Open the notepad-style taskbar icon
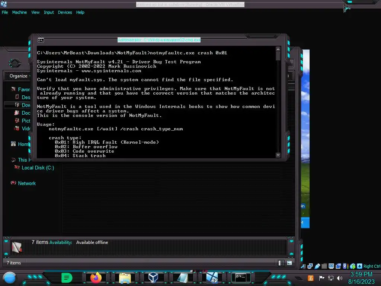Screen dimensions: 381x286 point(182,278)
